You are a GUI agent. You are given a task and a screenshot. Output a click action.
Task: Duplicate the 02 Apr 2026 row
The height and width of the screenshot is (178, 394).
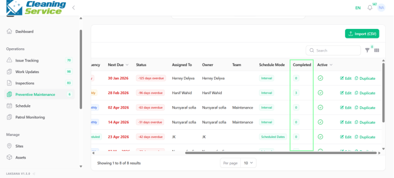(x=365, y=107)
